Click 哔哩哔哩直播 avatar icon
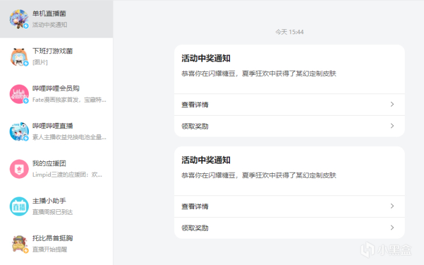424x265 pixels. [x=19, y=132]
